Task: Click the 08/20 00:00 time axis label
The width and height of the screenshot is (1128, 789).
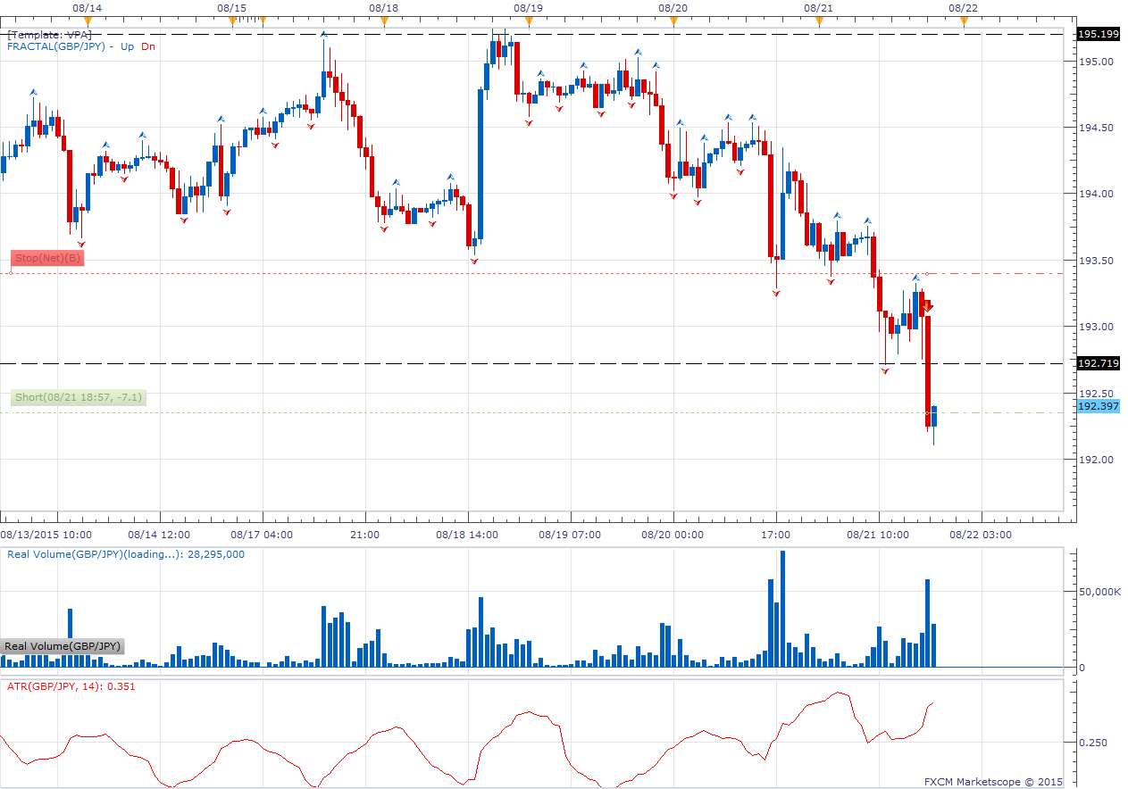Action: 673,535
